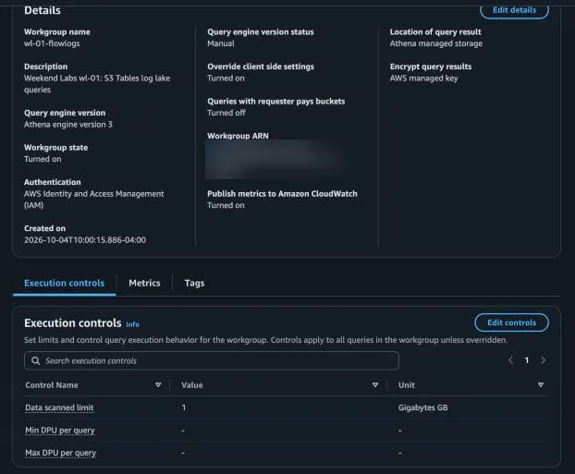
Task: Open the Metrics tab
Action: point(144,283)
